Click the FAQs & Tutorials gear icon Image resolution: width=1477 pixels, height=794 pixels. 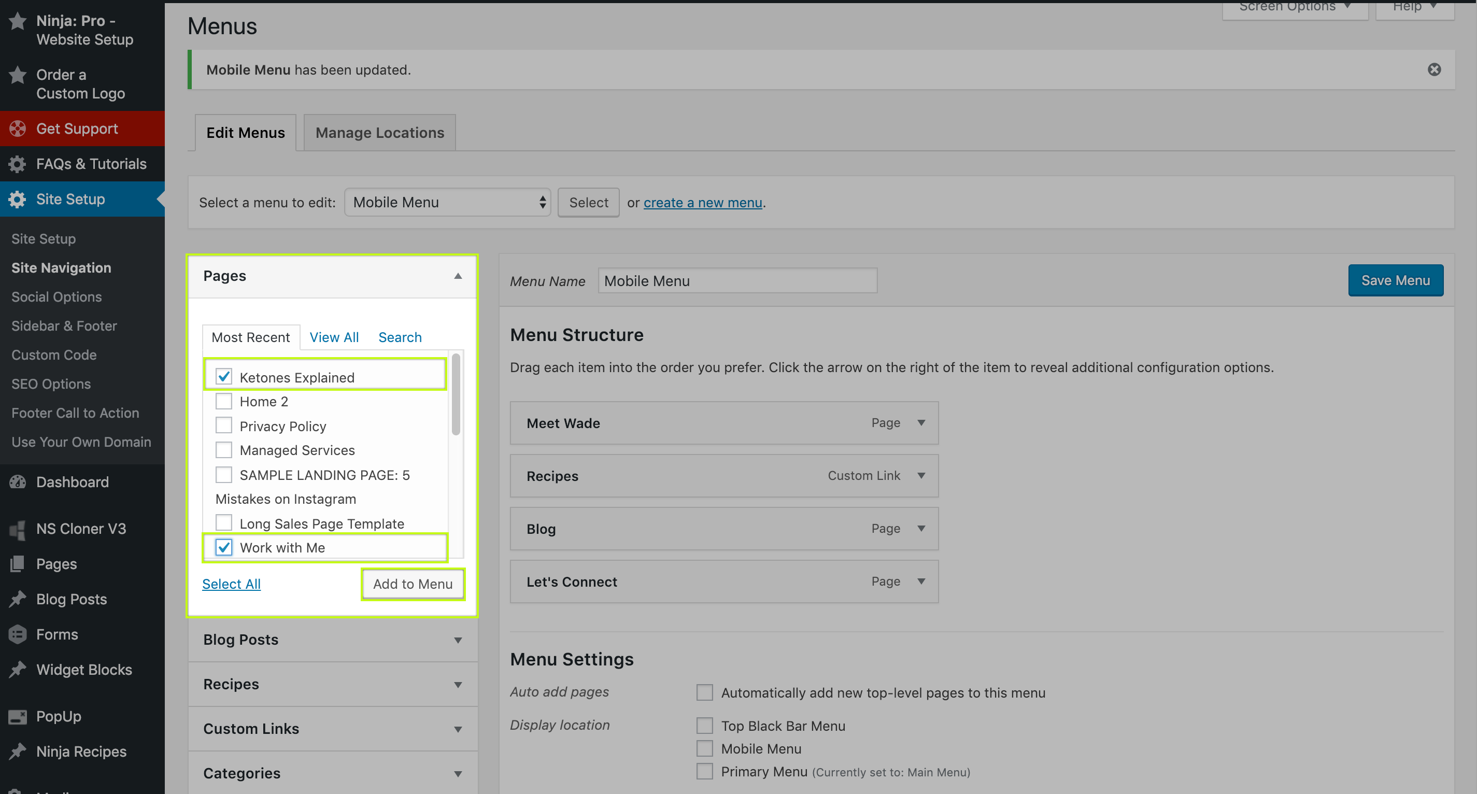(17, 164)
